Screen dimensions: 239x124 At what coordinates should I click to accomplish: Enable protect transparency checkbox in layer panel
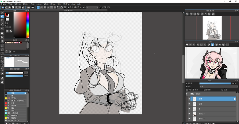click(187, 90)
